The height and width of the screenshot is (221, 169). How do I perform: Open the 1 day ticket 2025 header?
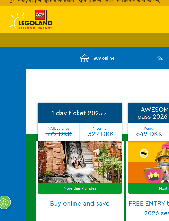click(x=80, y=113)
